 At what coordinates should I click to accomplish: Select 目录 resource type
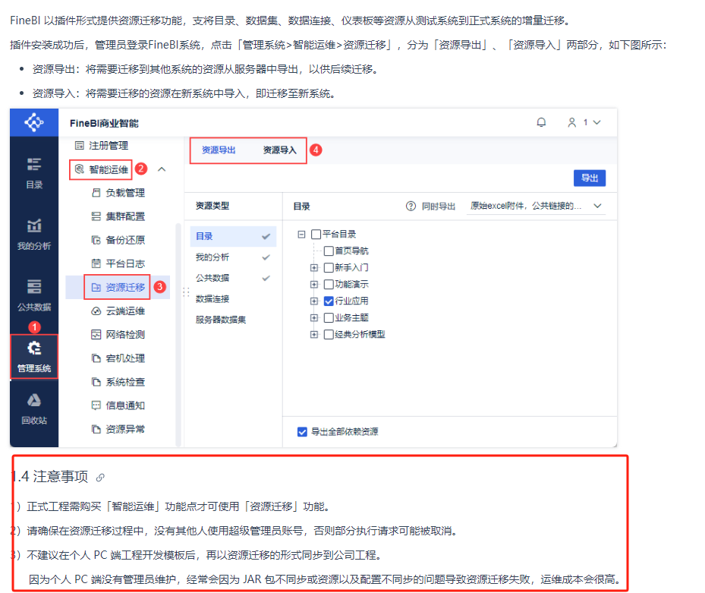[x=233, y=236]
